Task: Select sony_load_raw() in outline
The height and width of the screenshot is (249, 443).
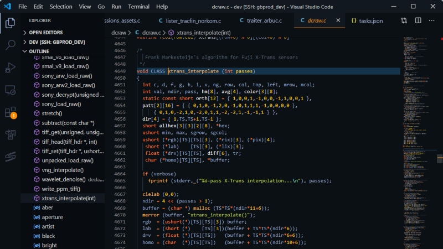Action: pos(63,104)
